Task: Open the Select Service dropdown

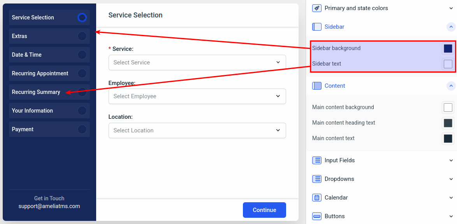Action: pyautogui.click(x=197, y=63)
